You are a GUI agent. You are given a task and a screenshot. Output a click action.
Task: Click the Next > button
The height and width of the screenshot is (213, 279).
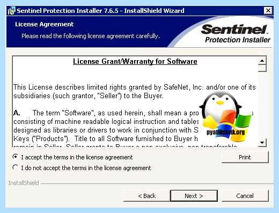coord(194,196)
